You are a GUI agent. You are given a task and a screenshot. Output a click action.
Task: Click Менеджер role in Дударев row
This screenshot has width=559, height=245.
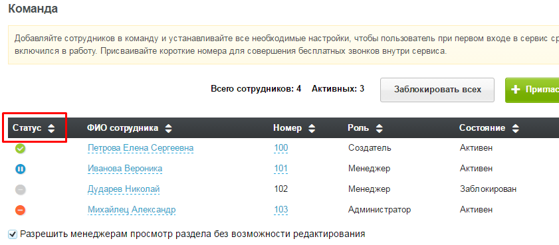pos(369,189)
